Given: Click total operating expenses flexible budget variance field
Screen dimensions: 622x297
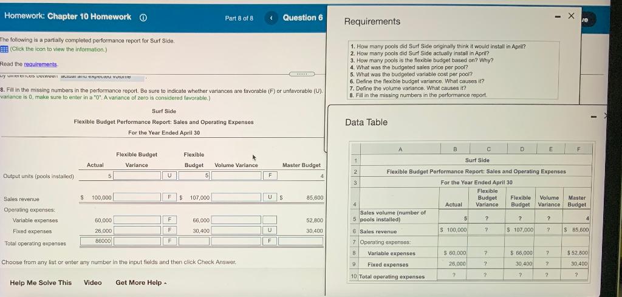Looking at the screenshot, I should [x=137, y=241].
